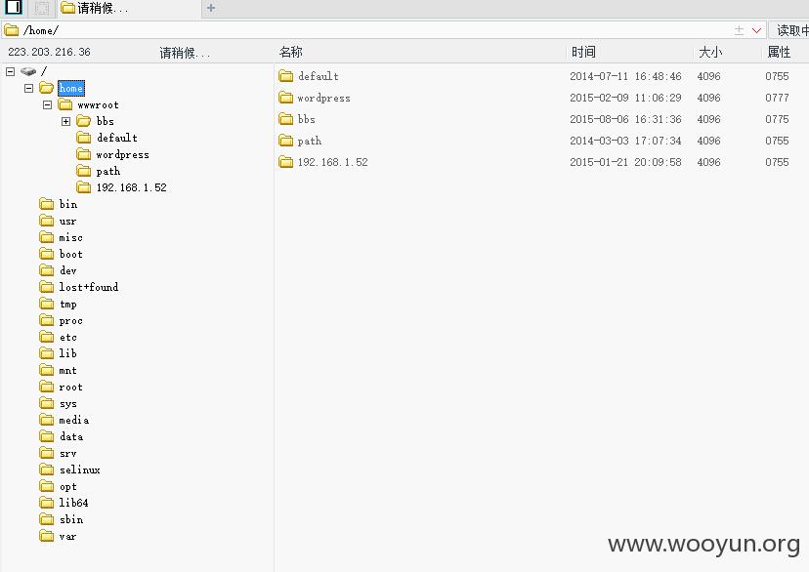Click usr folder icon in tree

click(x=47, y=221)
